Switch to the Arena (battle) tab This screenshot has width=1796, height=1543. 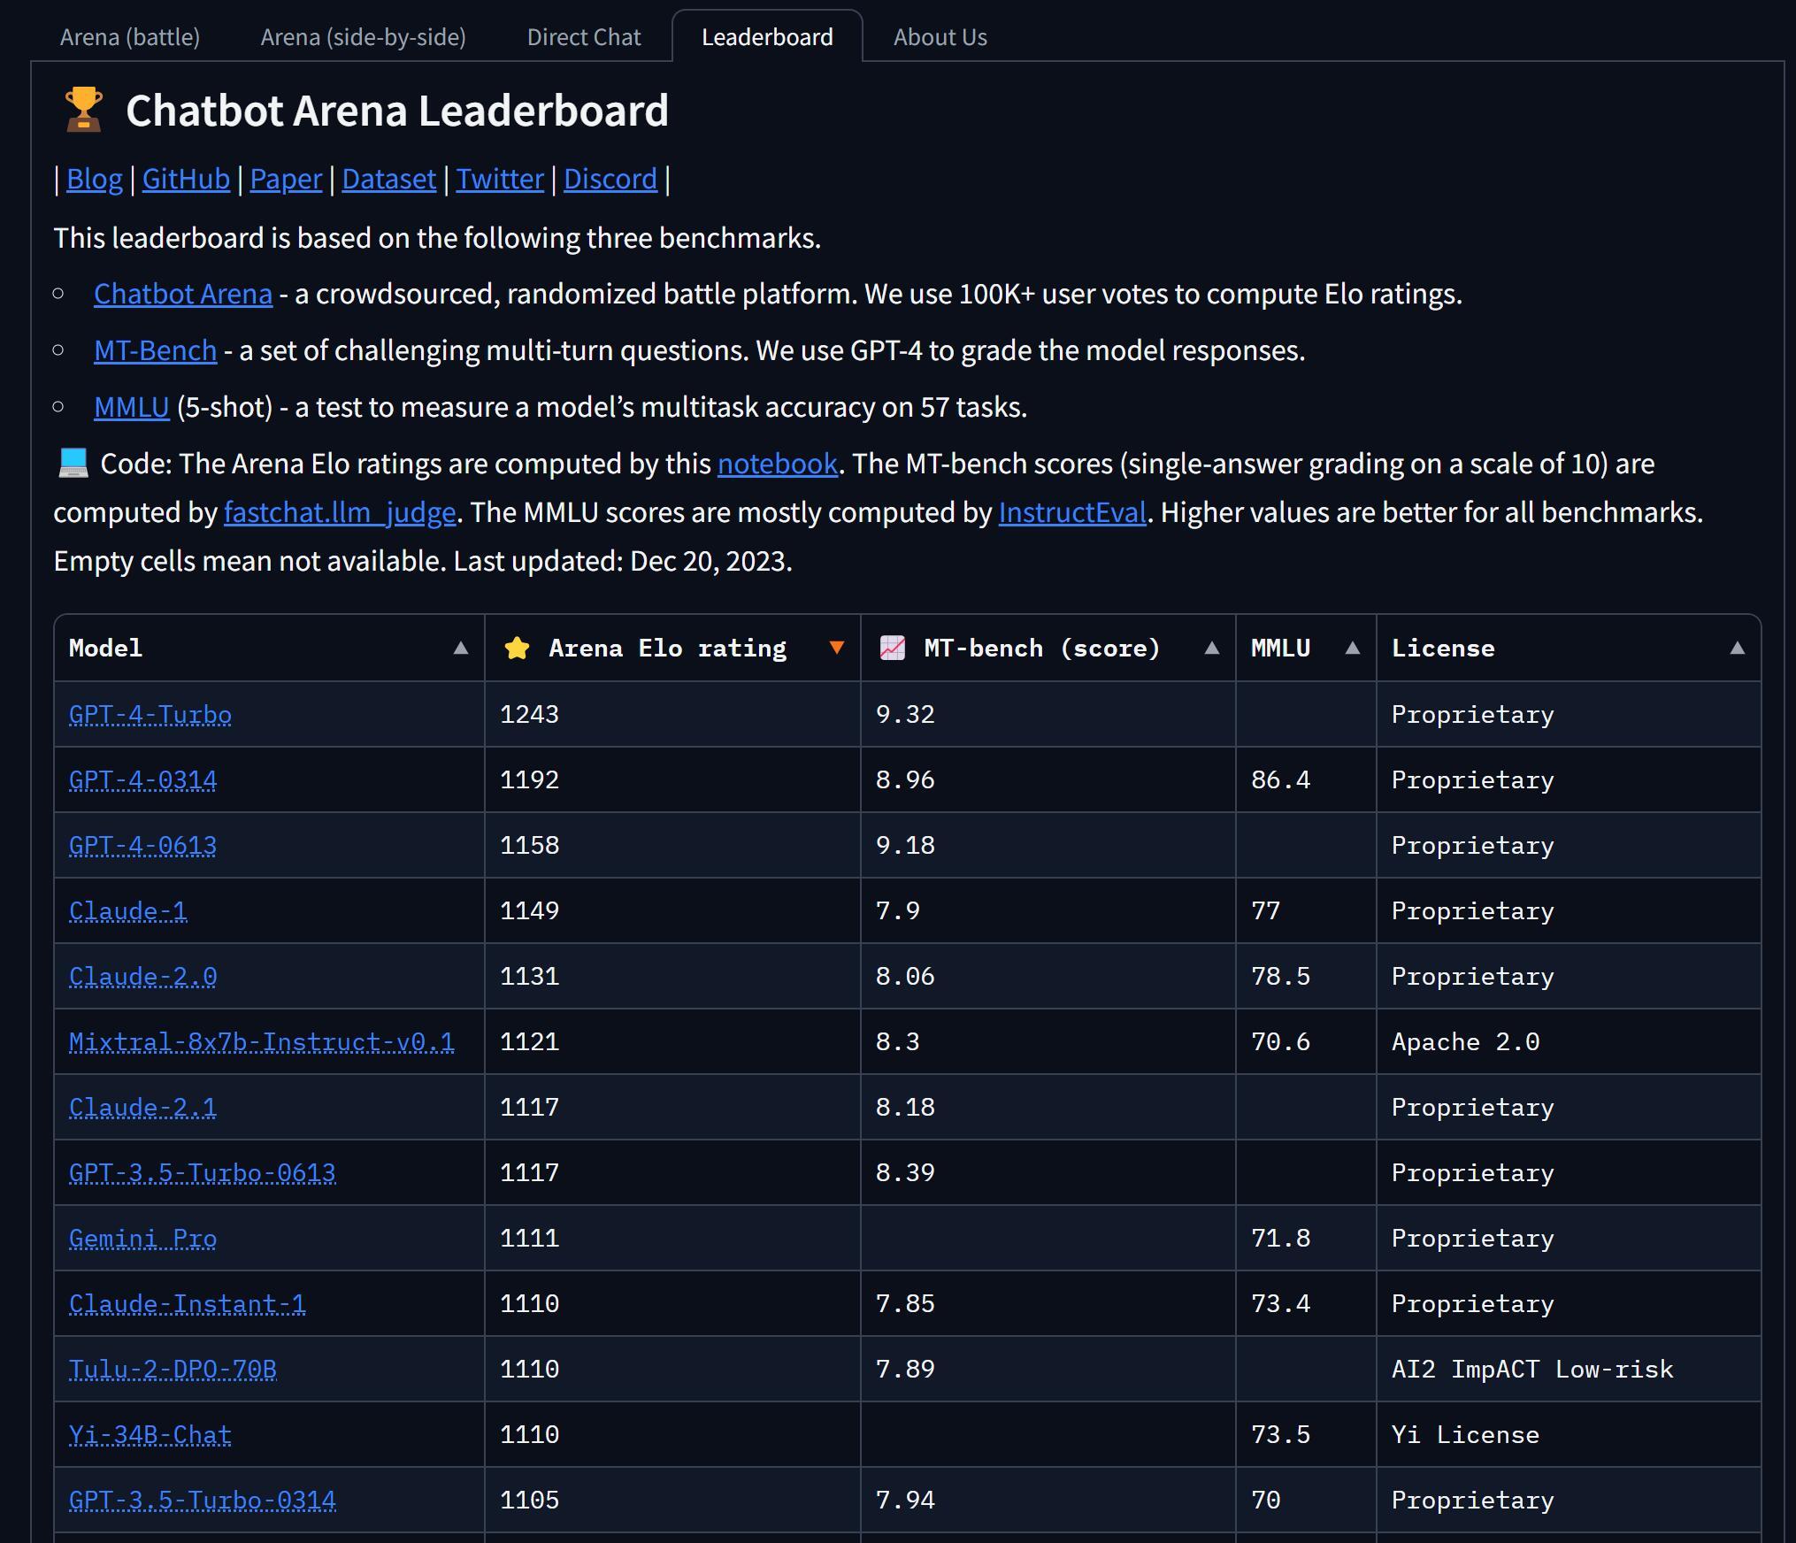pos(130,37)
